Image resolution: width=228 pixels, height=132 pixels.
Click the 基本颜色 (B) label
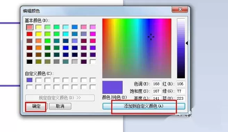pos(37,20)
